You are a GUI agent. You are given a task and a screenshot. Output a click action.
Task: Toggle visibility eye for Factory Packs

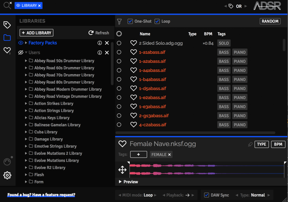[x=21, y=43]
